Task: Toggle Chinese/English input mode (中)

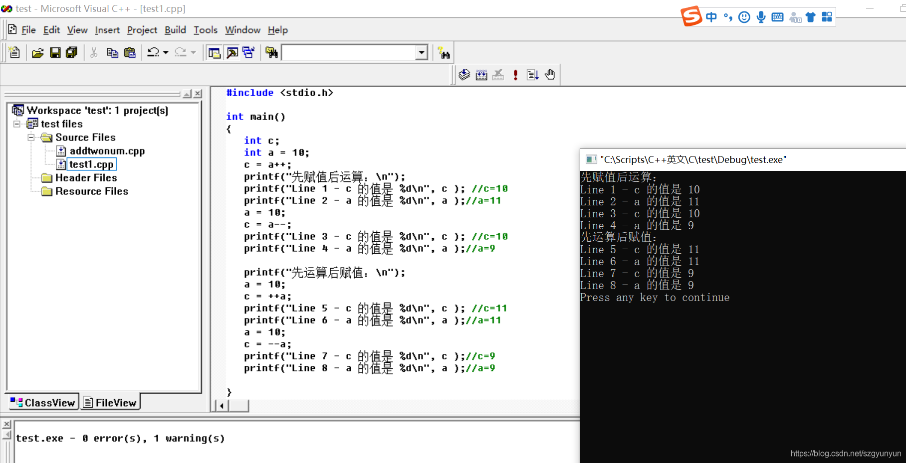Action: click(711, 17)
